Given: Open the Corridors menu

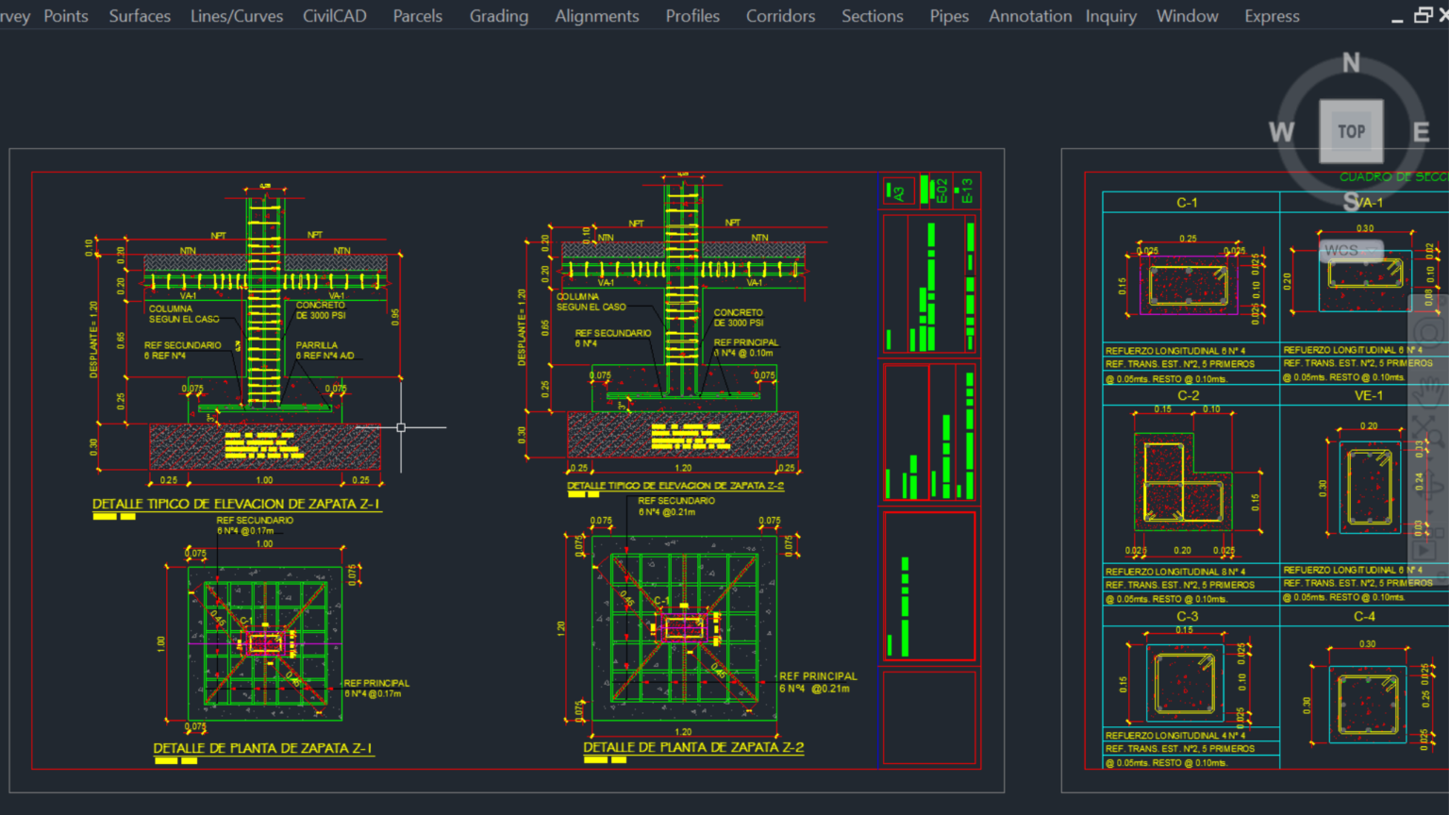Looking at the screenshot, I should pyautogui.click(x=780, y=16).
